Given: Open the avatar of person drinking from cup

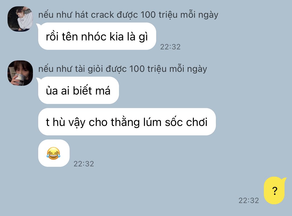Looking at the screenshot, I should tap(20, 73).
